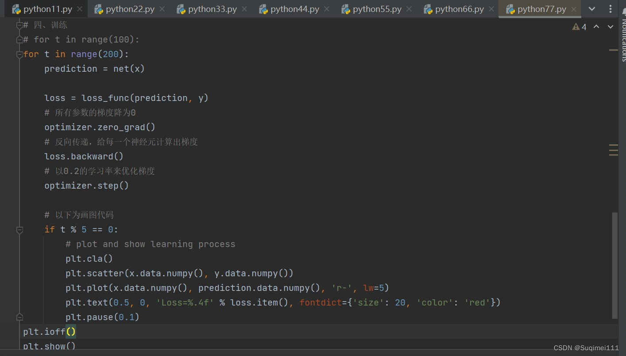
Task: Open the hidden tabs dropdown chevron
Action: pyautogui.click(x=592, y=9)
